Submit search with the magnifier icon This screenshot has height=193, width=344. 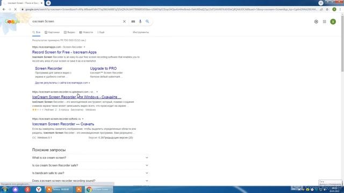tap(147, 21)
